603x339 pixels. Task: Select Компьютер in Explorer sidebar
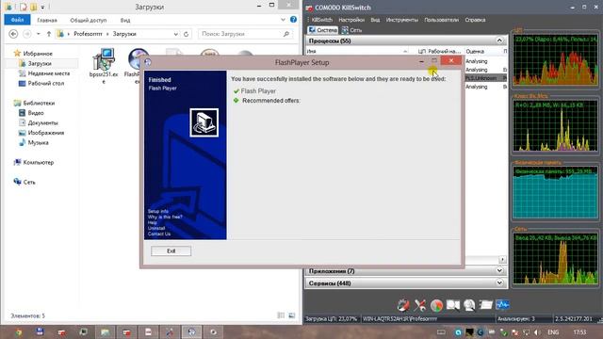[38, 162]
